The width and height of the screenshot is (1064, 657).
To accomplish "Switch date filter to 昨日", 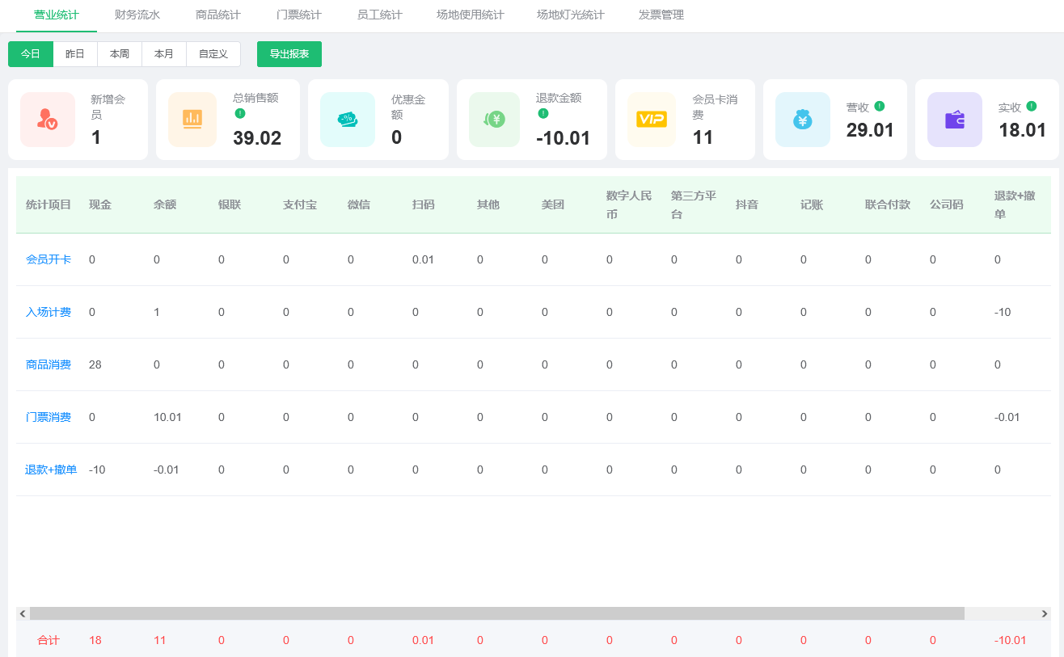I will pos(75,54).
